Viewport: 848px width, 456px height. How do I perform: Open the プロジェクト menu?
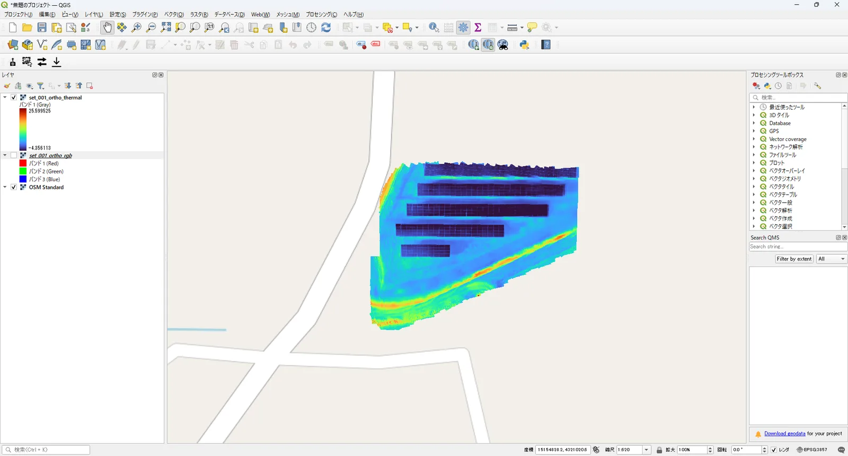19,14
